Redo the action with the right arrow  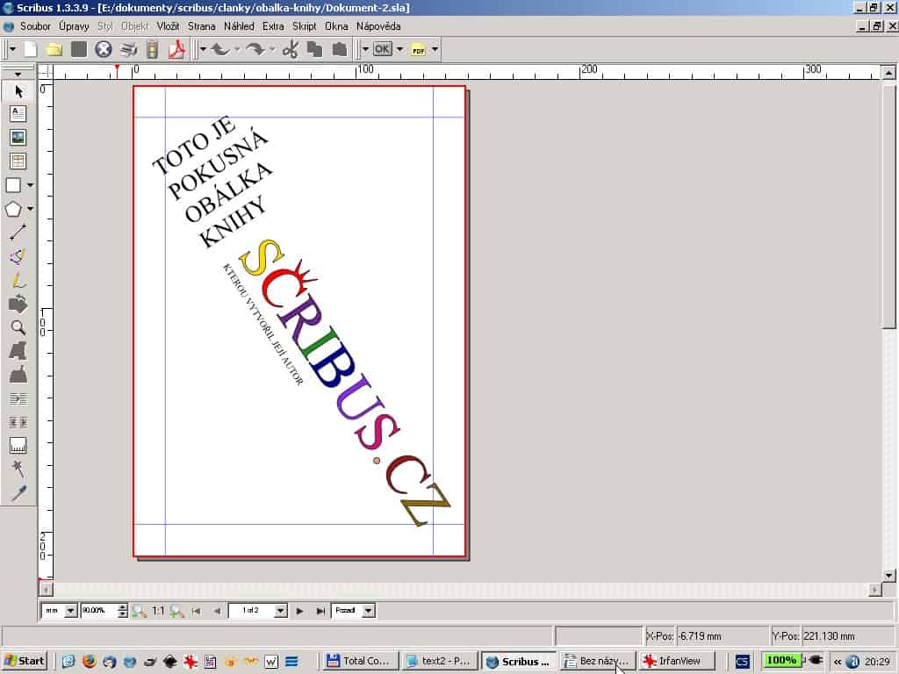coord(255,50)
